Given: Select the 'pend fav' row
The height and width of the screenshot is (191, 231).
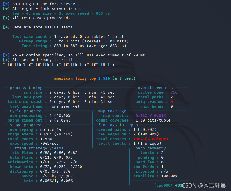Looking at the screenshot, I should tap(149, 162).
